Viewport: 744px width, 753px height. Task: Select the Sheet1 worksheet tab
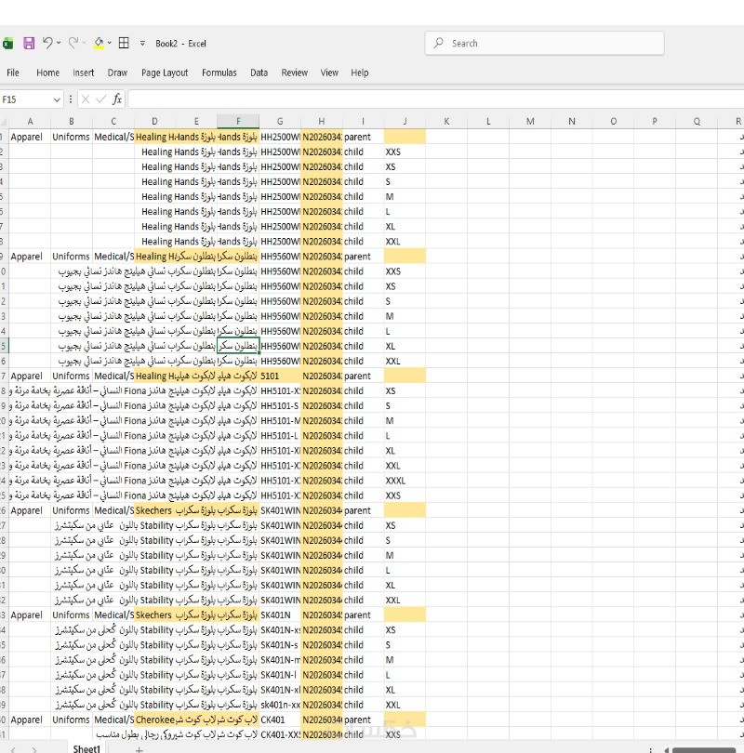coord(86,748)
